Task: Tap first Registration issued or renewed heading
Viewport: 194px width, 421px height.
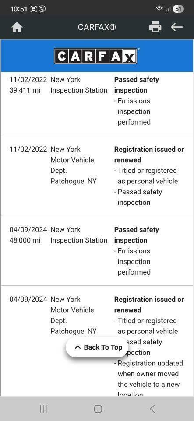Action: (x=149, y=155)
